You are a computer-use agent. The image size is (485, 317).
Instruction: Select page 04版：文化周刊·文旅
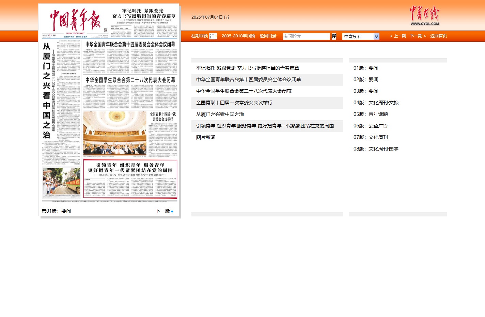pos(376,103)
